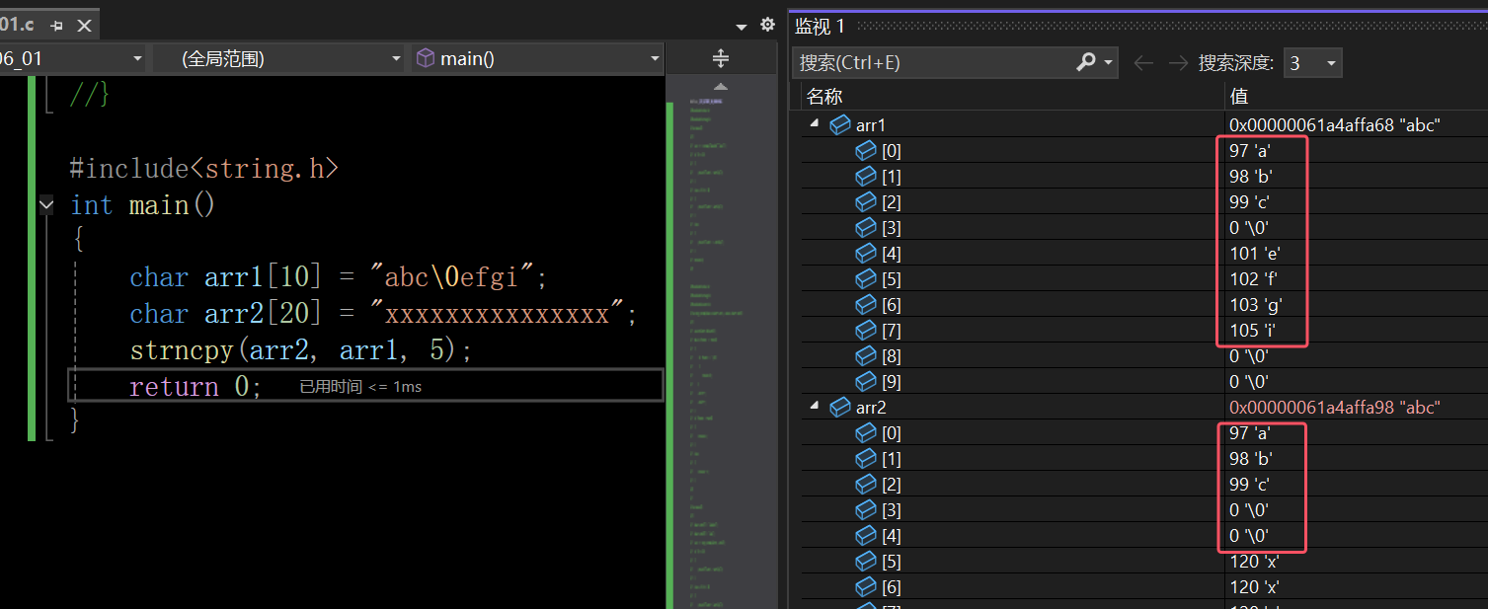Select arr1 element [5] icon with 102 'f'

(866, 278)
